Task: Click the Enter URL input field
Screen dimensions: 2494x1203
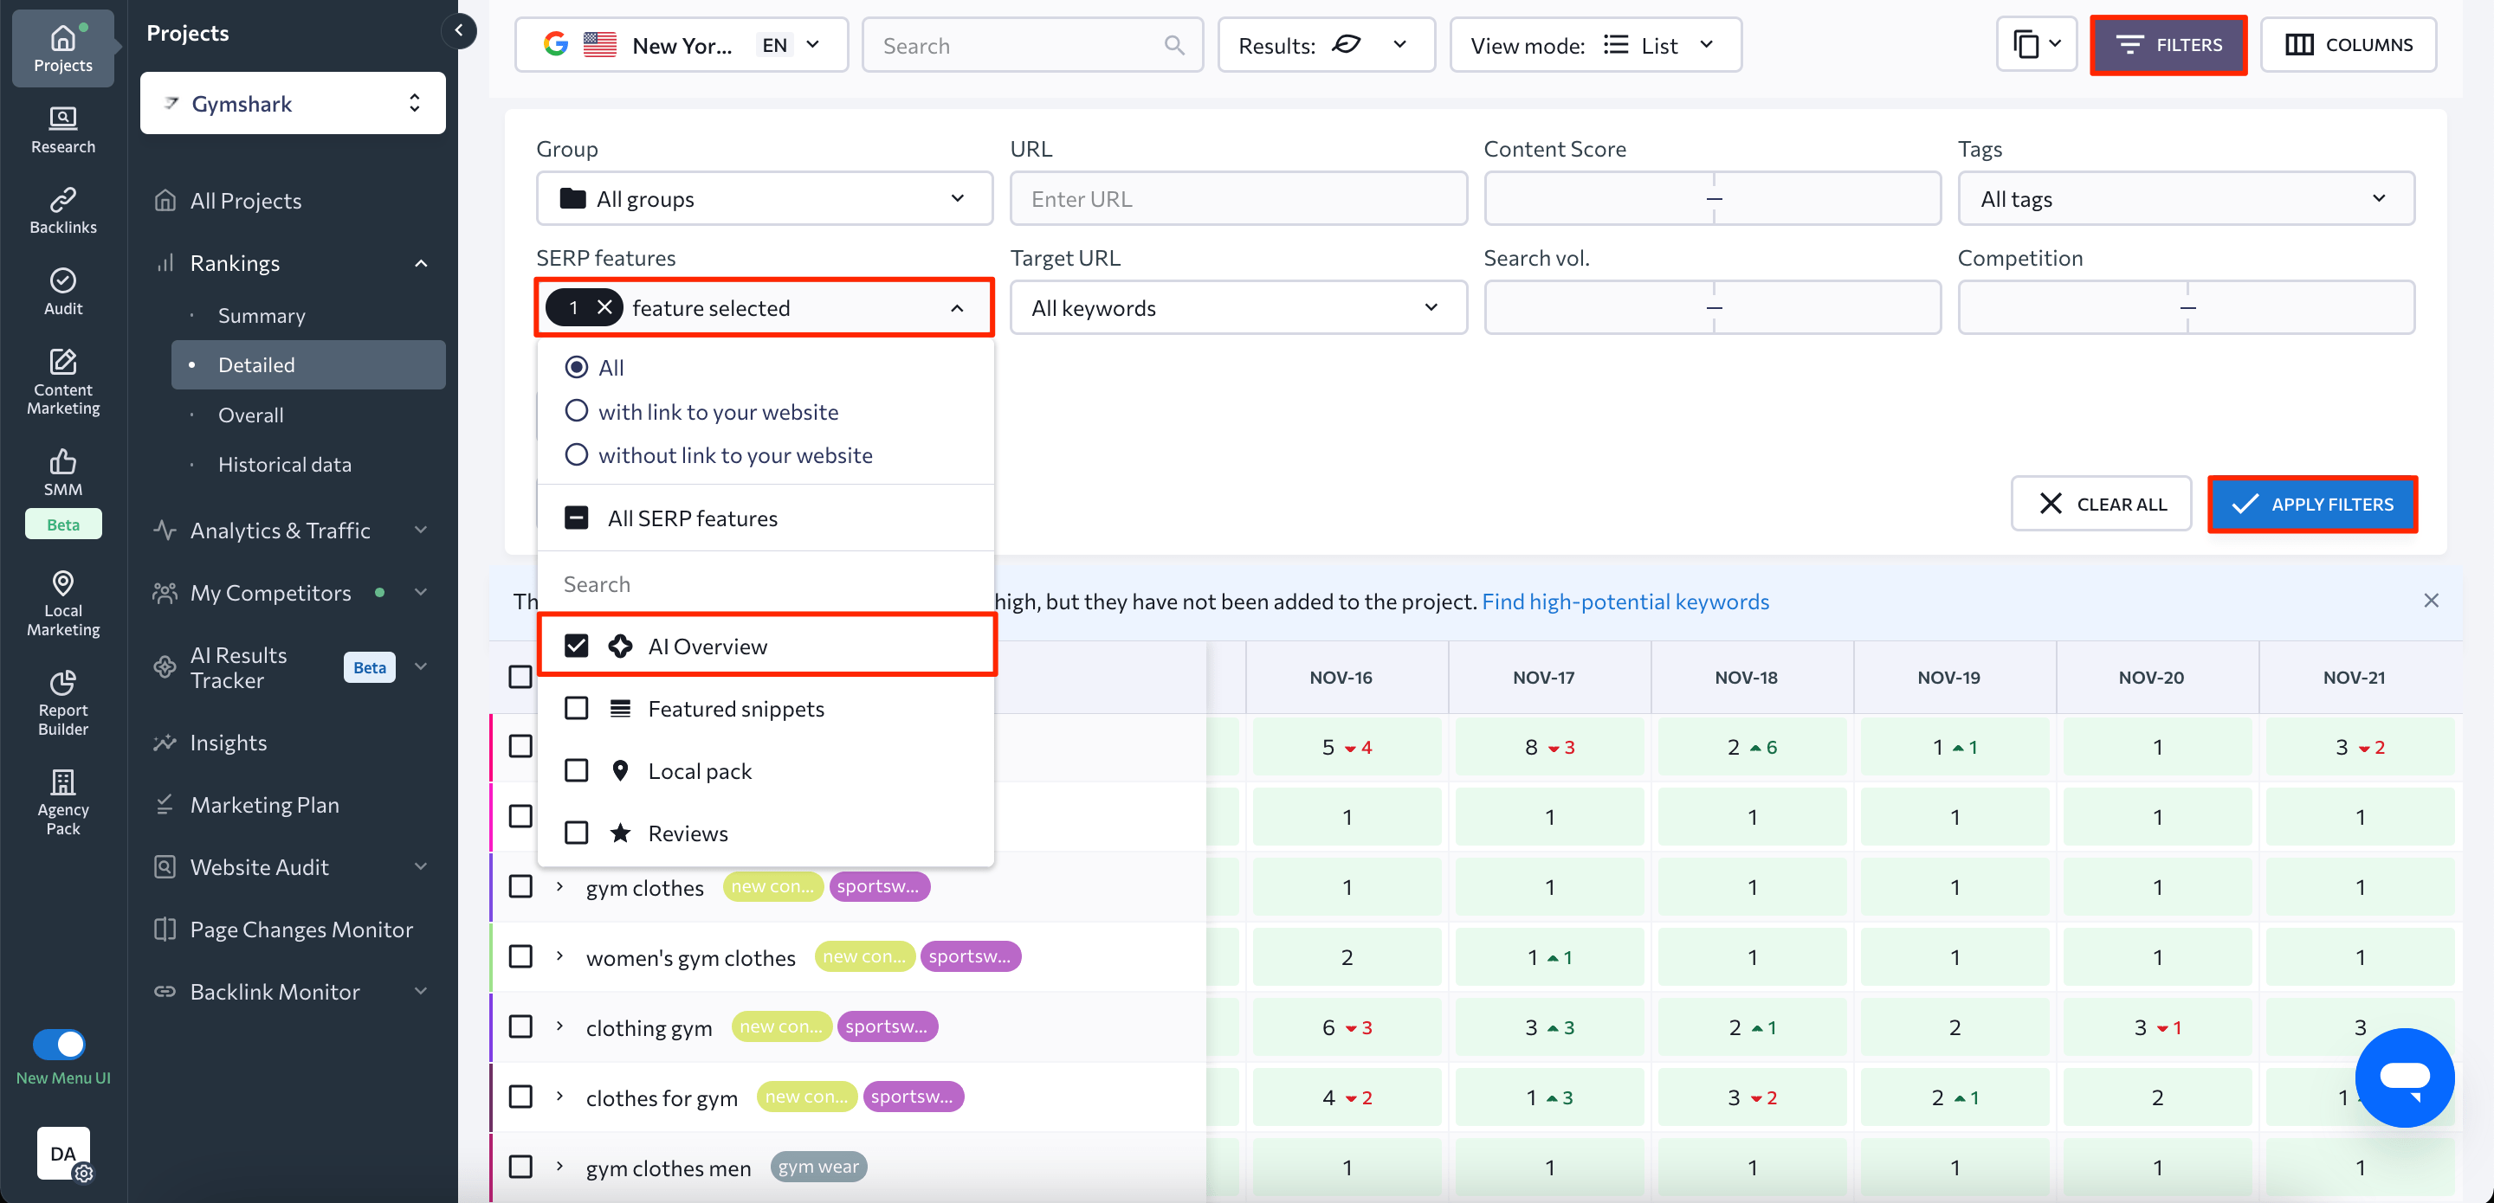Action: (x=1238, y=198)
